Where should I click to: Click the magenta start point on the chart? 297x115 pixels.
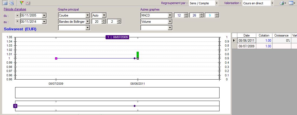point(56,58)
